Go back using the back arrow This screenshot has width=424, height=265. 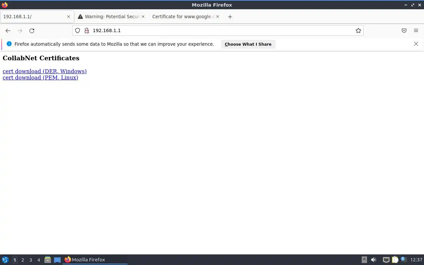coord(8,30)
